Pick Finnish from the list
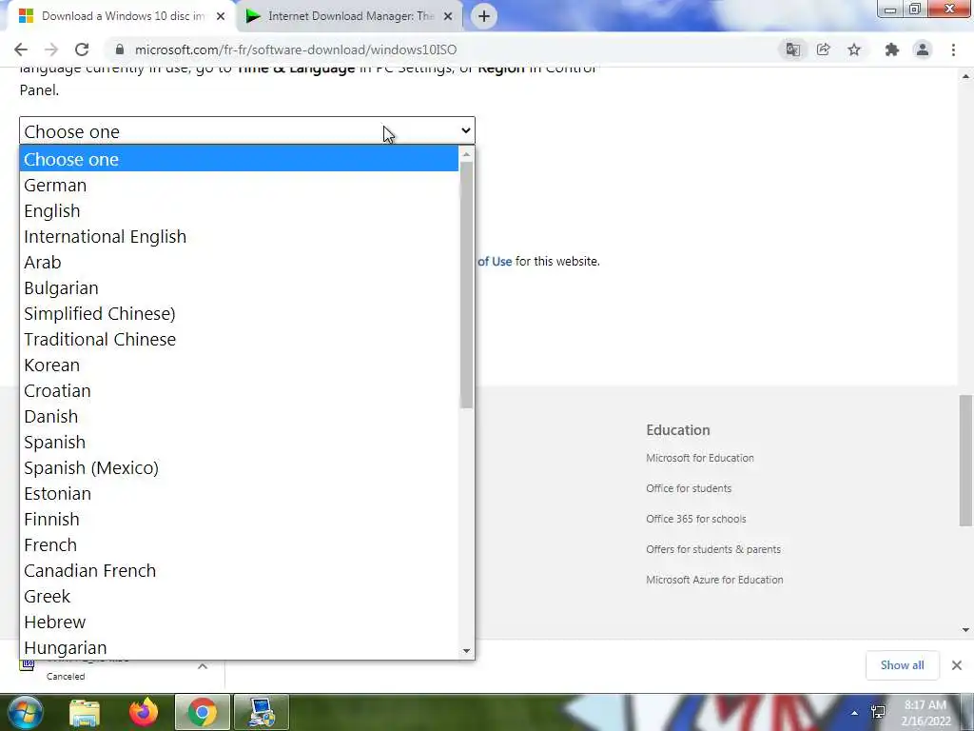 [239, 519]
